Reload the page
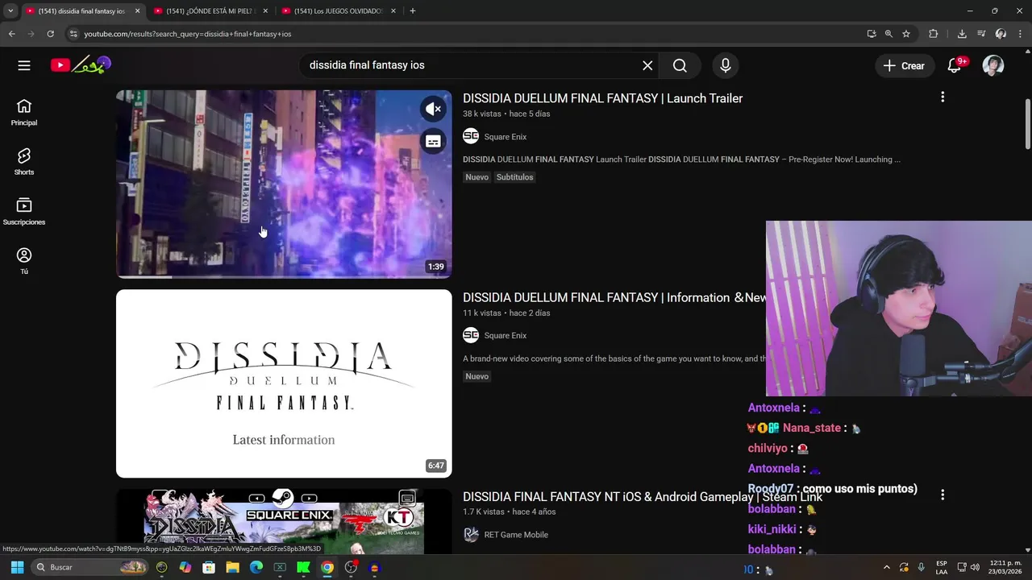This screenshot has width=1032, height=580. coord(50,34)
